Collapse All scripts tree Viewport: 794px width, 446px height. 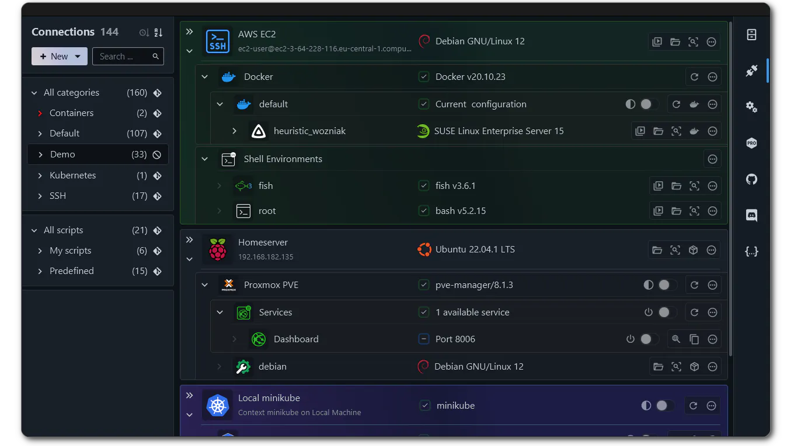coord(34,230)
